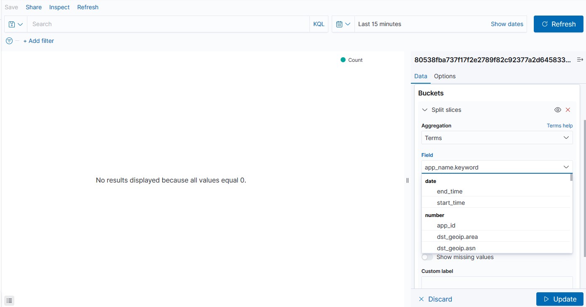The image size is (586, 307).
Task: Select end_time from the field list
Action: pos(450,191)
